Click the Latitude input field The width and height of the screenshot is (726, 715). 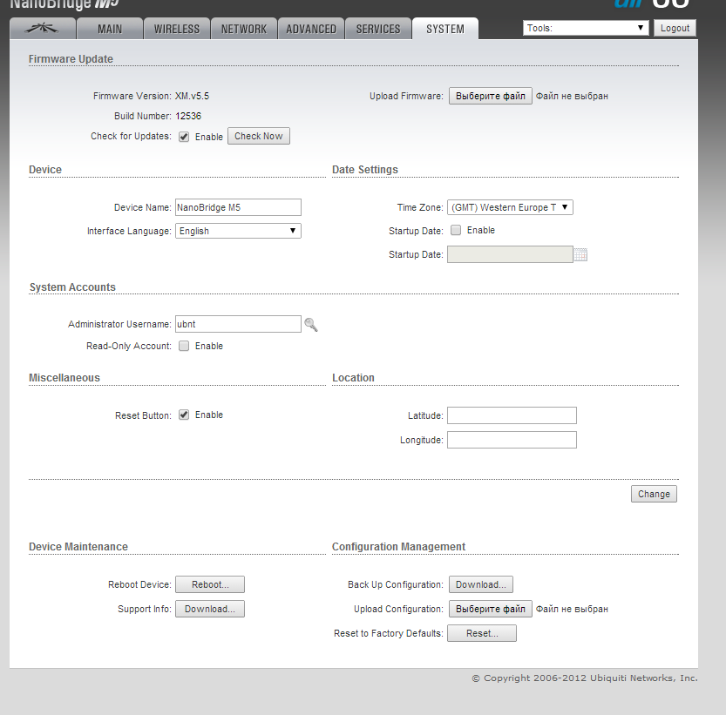click(512, 416)
